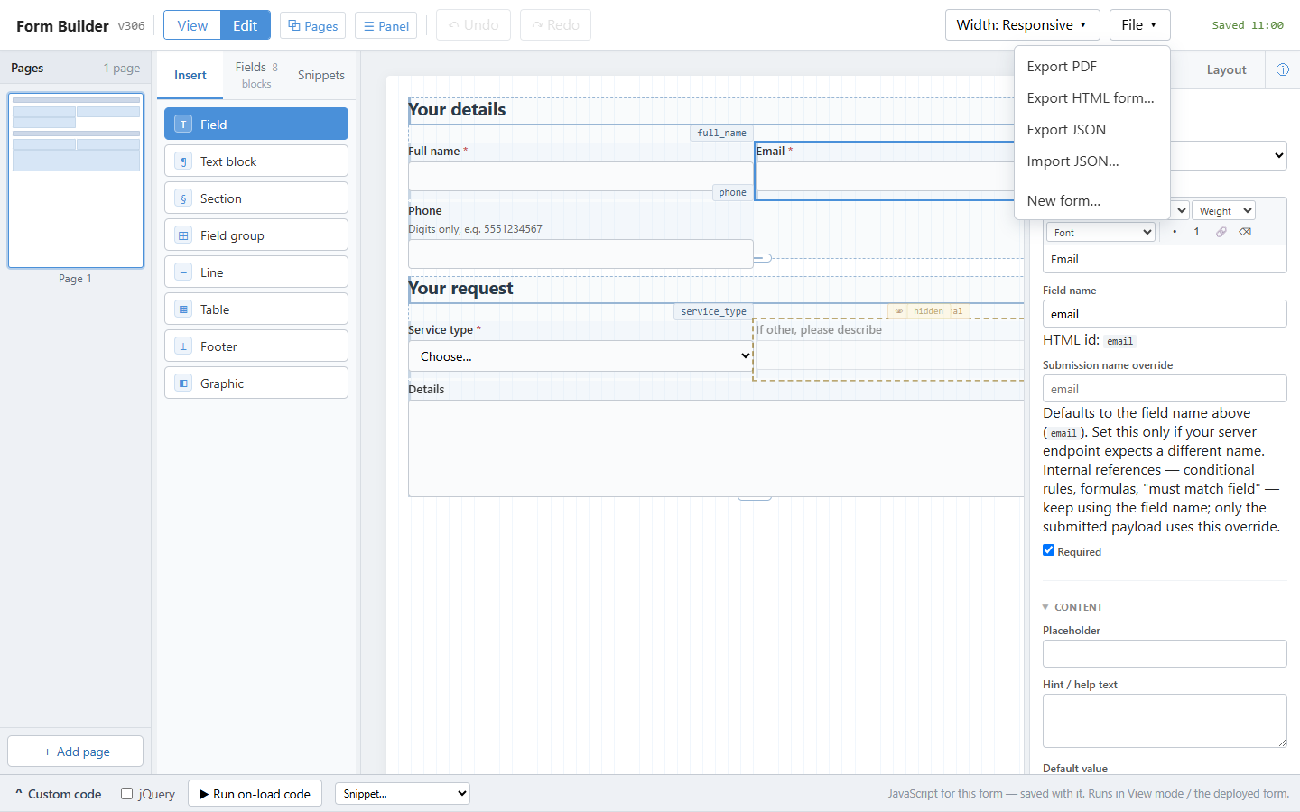Click the Panel toolbar button
Screen dimensions: 1300x812
[385, 25]
